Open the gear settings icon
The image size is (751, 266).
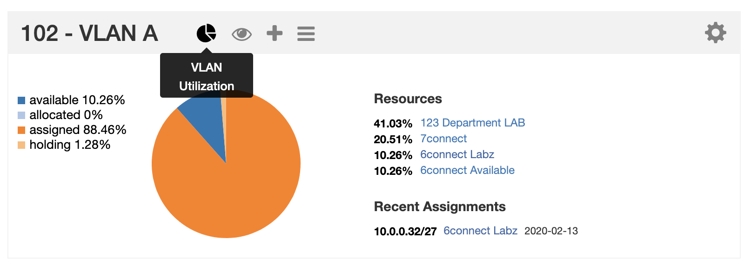715,33
